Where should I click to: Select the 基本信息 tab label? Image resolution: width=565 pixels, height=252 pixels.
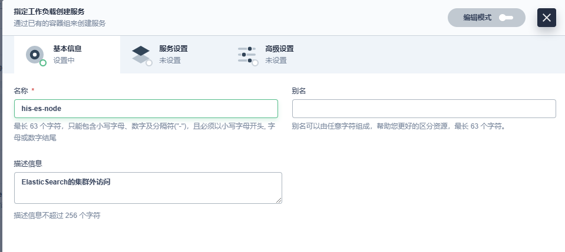67,49
